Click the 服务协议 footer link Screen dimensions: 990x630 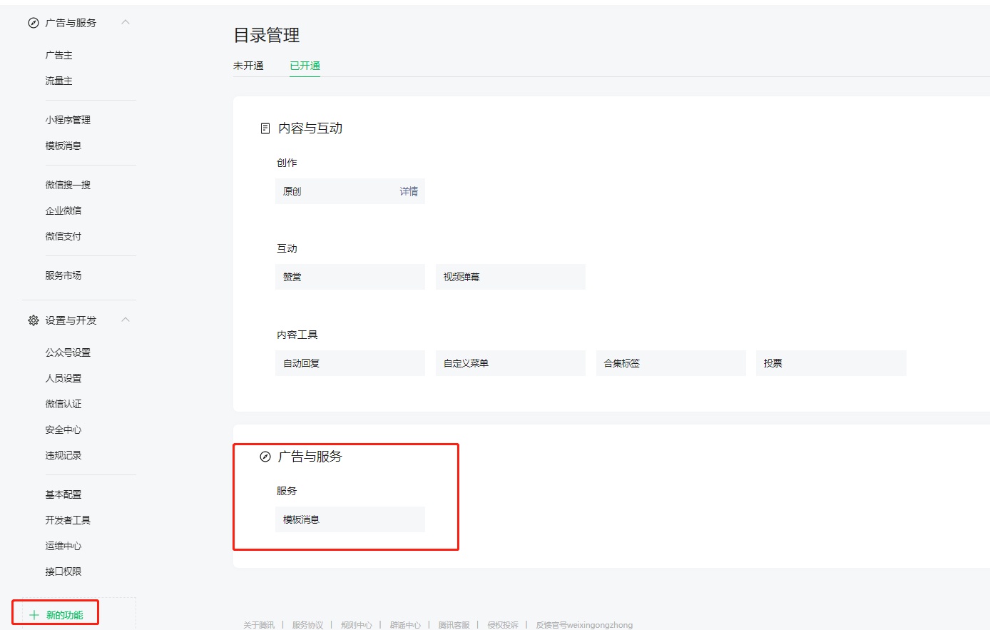tap(307, 625)
